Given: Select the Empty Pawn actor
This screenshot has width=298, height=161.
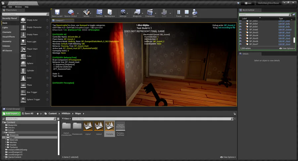Looking at the screenshot, I should point(34,35).
